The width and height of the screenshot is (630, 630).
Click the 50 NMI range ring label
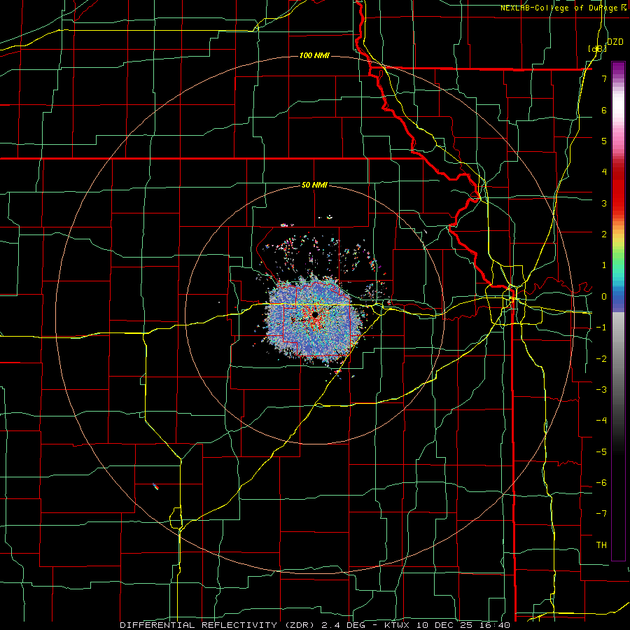pyautogui.click(x=314, y=185)
